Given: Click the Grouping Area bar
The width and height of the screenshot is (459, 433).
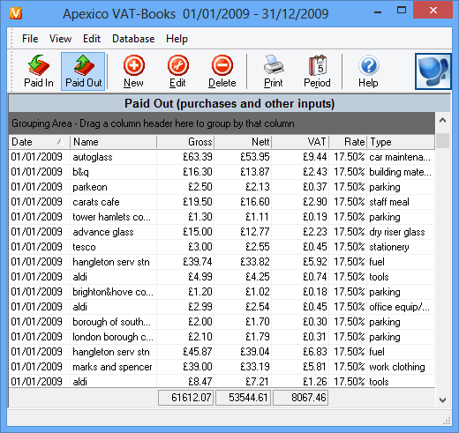Looking at the screenshot, I should (x=222, y=123).
